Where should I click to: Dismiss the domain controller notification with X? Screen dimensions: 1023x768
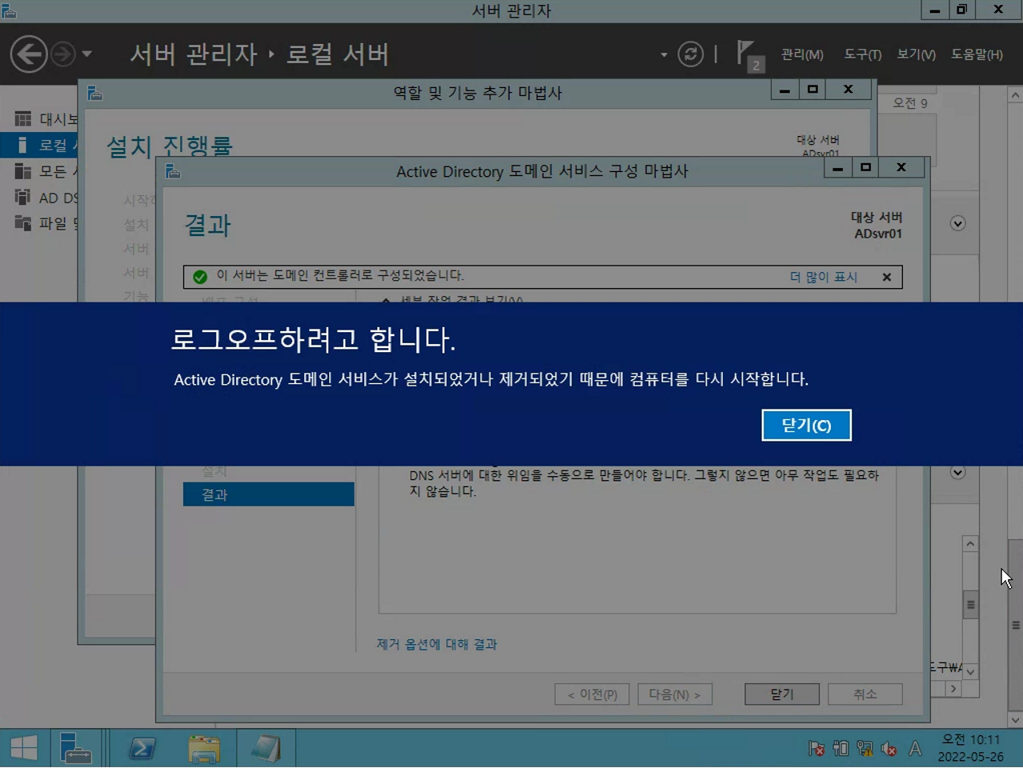[887, 277]
